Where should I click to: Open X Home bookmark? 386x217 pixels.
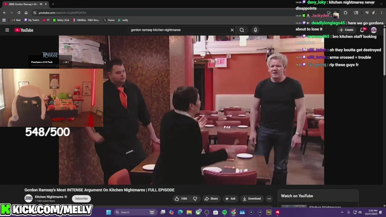pyautogui.click(x=109, y=20)
